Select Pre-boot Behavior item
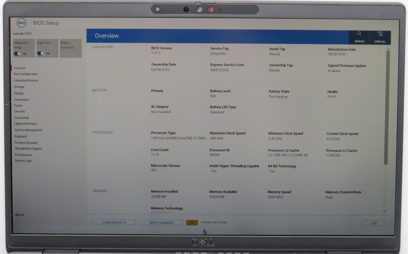 [x=26, y=143]
